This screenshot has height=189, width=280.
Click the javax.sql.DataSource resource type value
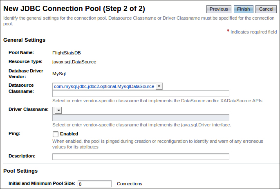(x=74, y=62)
